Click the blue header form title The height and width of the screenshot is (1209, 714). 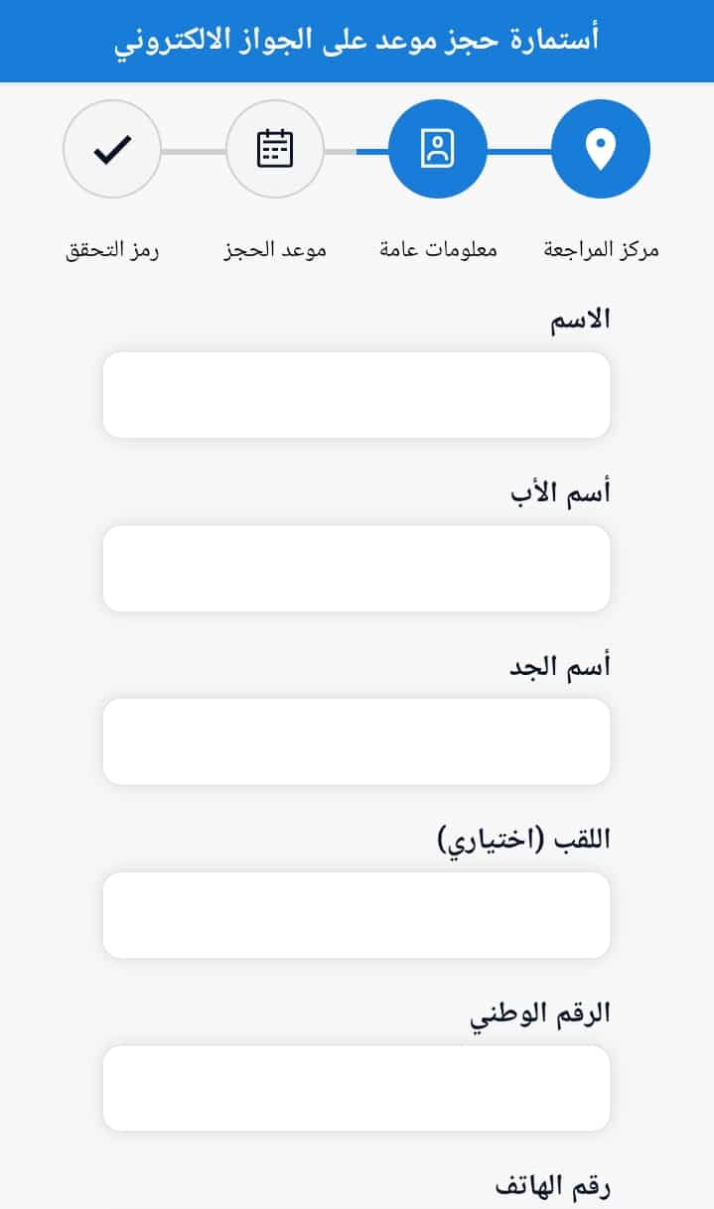[357, 41]
